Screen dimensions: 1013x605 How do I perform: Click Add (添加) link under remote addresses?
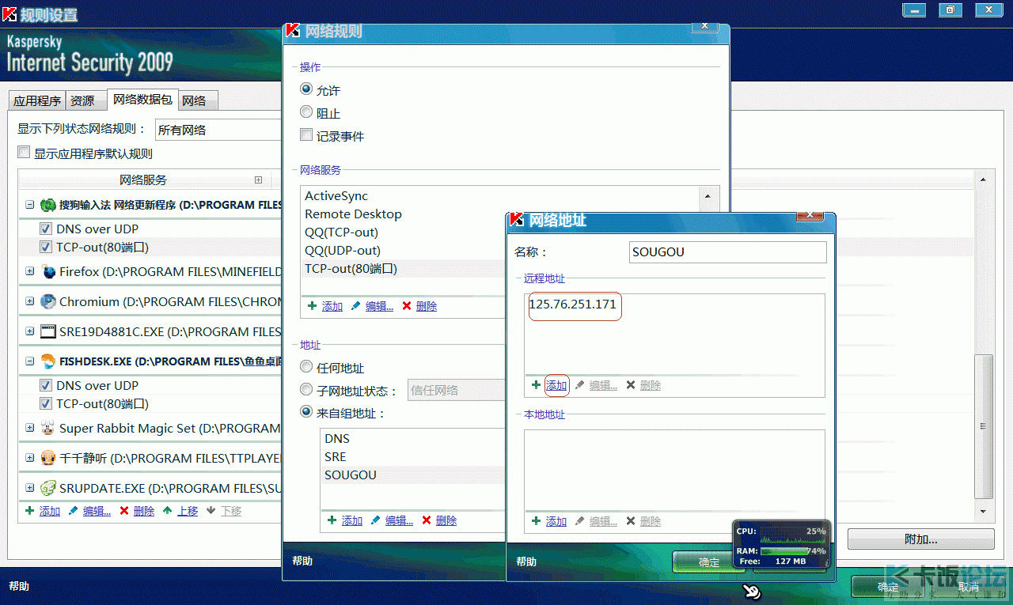(556, 385)
